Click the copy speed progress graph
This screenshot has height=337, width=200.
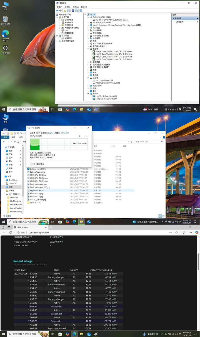coord(59,145)
